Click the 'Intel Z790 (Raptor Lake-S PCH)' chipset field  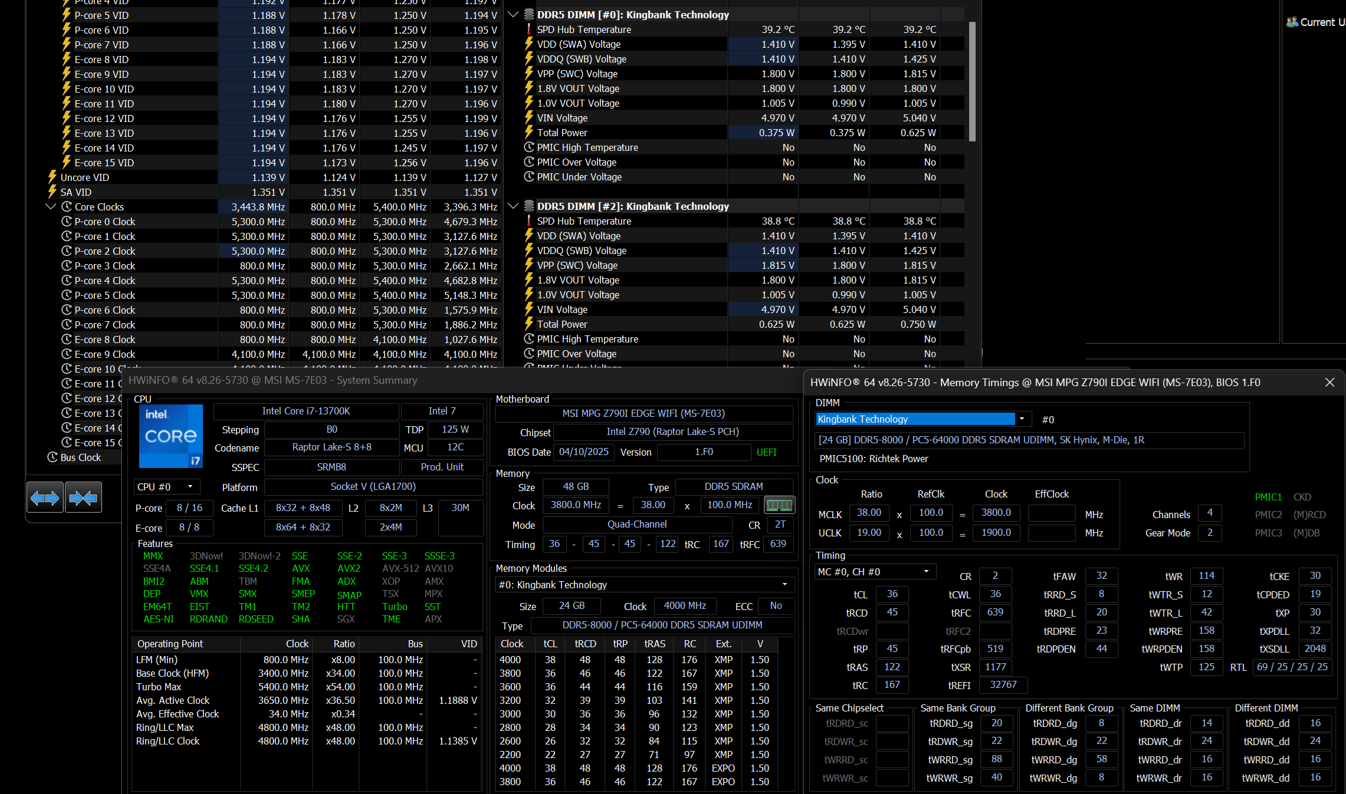point(672,431)
